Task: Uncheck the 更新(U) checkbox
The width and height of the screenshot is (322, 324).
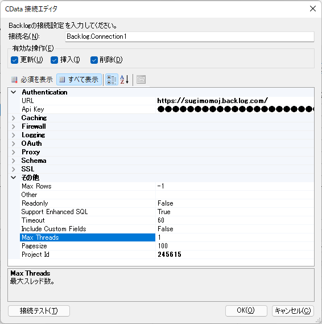Action: click(14, 60)
